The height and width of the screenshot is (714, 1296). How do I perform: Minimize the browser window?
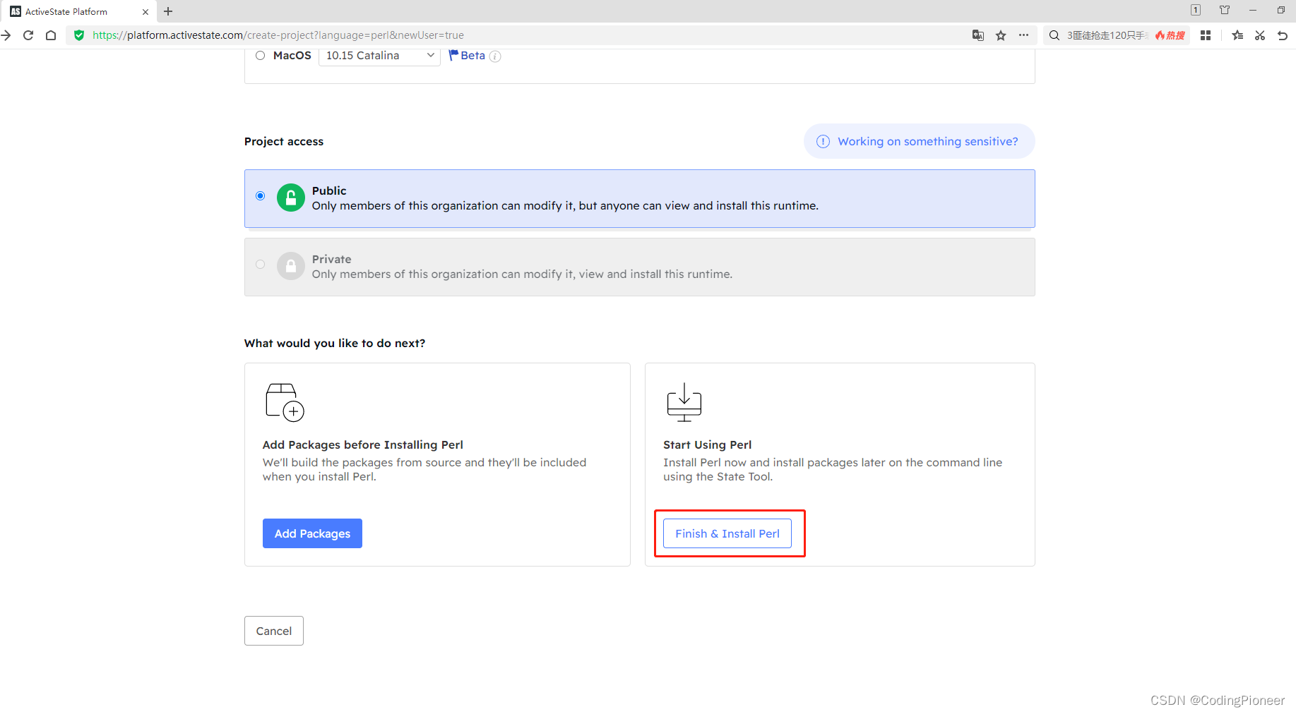tap(1252, 10)
